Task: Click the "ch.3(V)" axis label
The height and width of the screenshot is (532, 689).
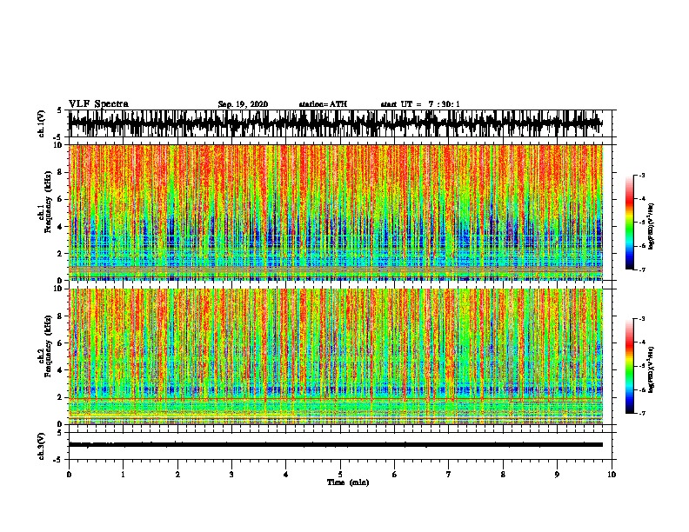Action: coord(42,446)
